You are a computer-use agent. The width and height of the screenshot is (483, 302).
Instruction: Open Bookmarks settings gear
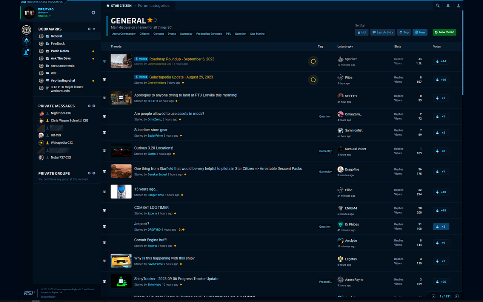(x=89, y=29)
